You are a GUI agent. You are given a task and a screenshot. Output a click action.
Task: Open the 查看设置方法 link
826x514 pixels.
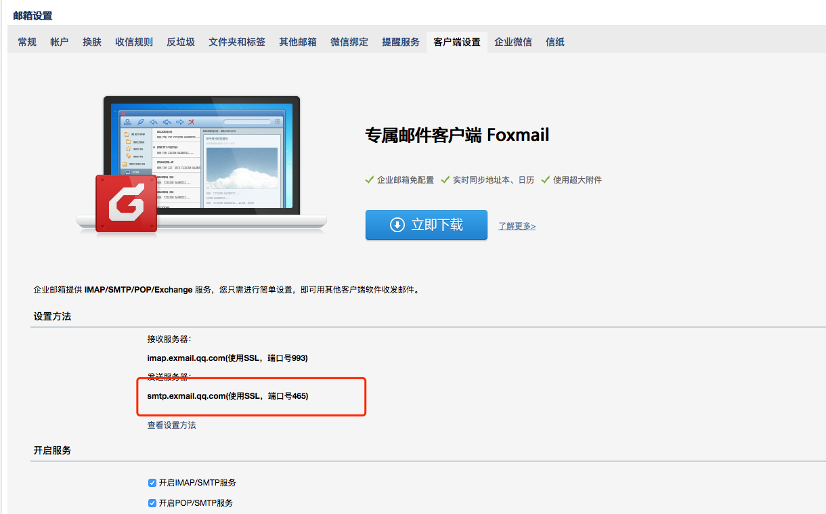tap(172, 425)
